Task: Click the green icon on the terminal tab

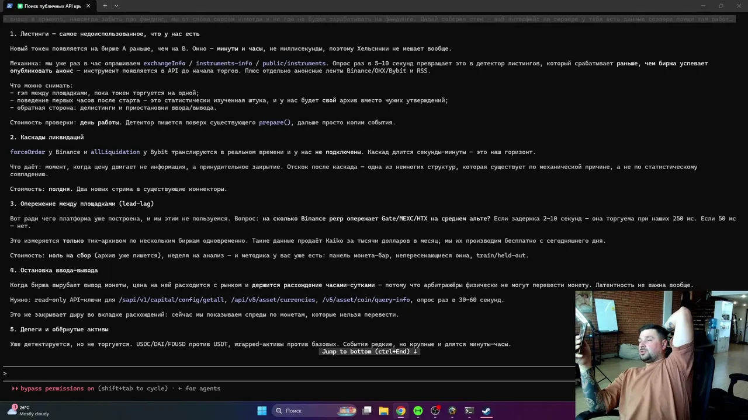Action: coord(20,6)
